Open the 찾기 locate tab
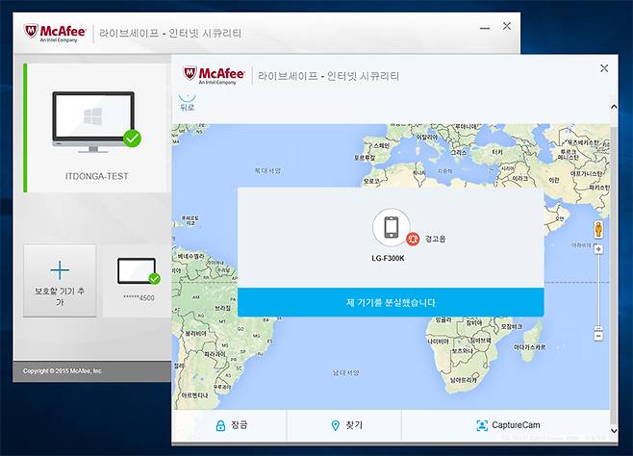The width and height of the screenshot is (633, 456). pos(346,424)
